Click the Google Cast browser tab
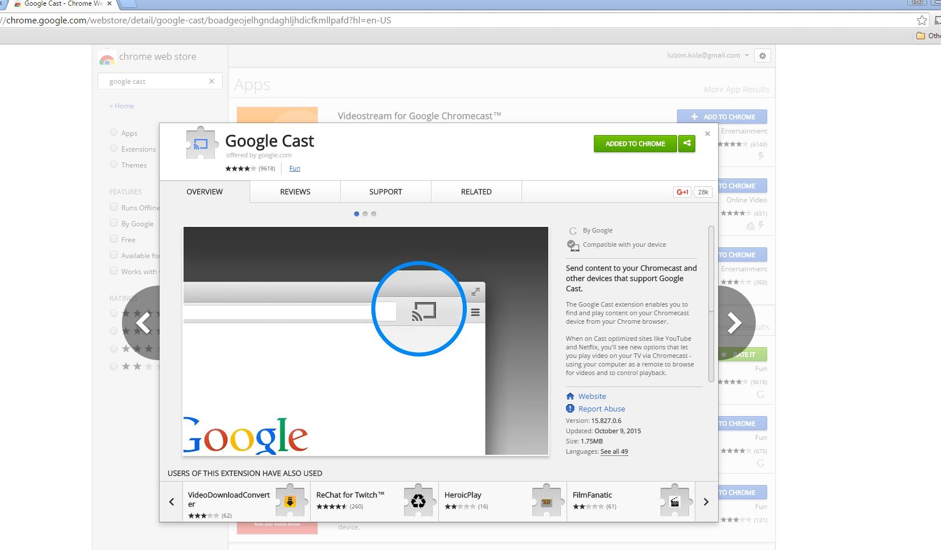Image resolution: width=941 pixels, height=550 pixels. coord(63,4)
